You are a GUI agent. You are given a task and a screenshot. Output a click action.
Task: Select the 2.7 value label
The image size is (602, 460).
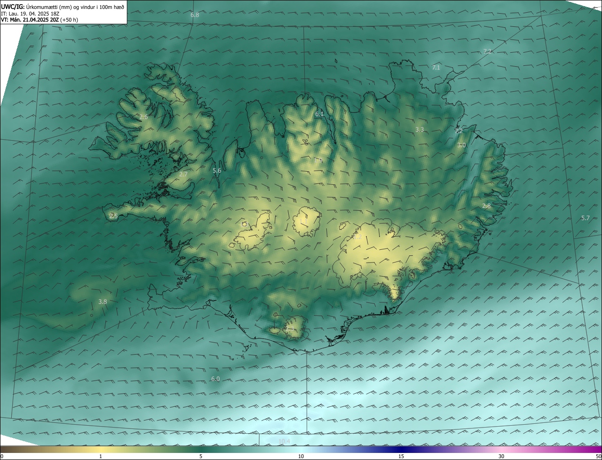click(x=183, y=174)
